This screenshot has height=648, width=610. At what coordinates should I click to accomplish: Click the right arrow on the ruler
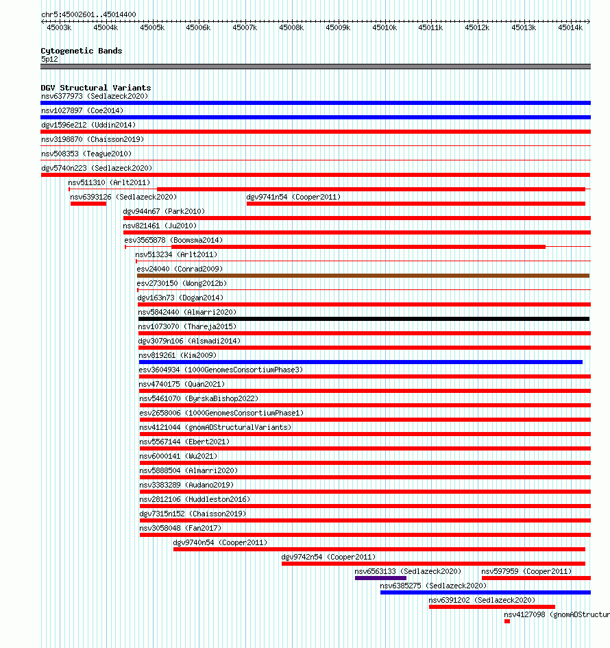tap(588, 21)
